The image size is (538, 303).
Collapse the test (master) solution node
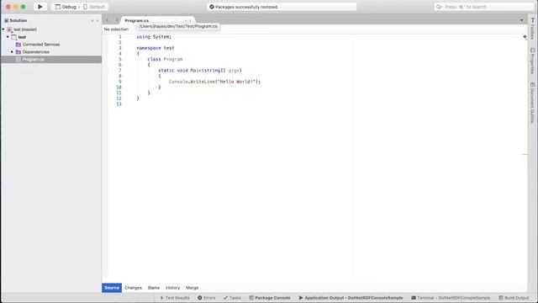(3, 29)
